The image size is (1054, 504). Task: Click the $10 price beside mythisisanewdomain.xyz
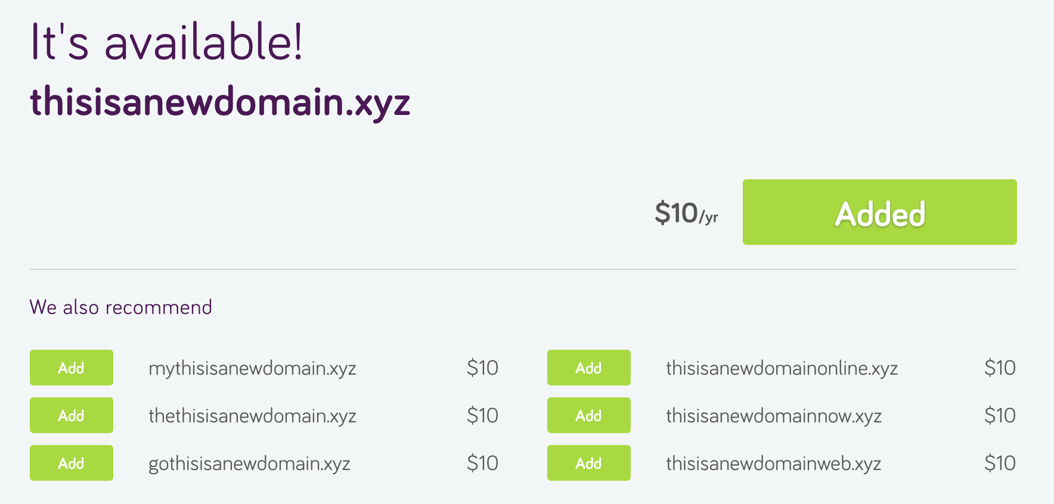[x=483, y=368]
